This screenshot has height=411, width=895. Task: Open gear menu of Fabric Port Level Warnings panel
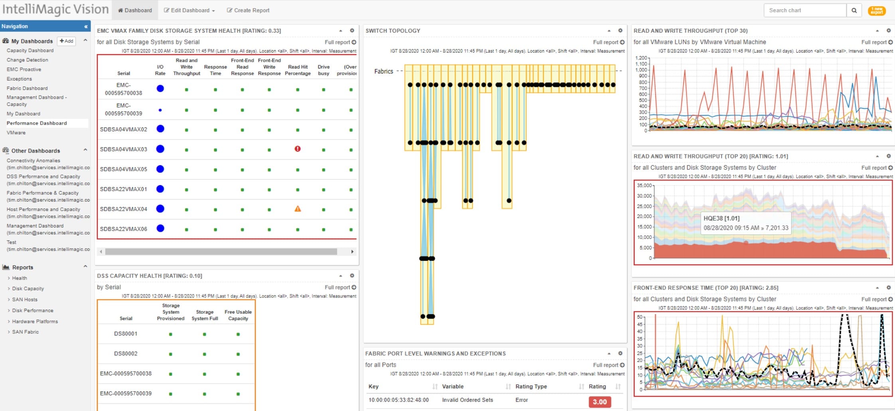[x=620, y=353]
